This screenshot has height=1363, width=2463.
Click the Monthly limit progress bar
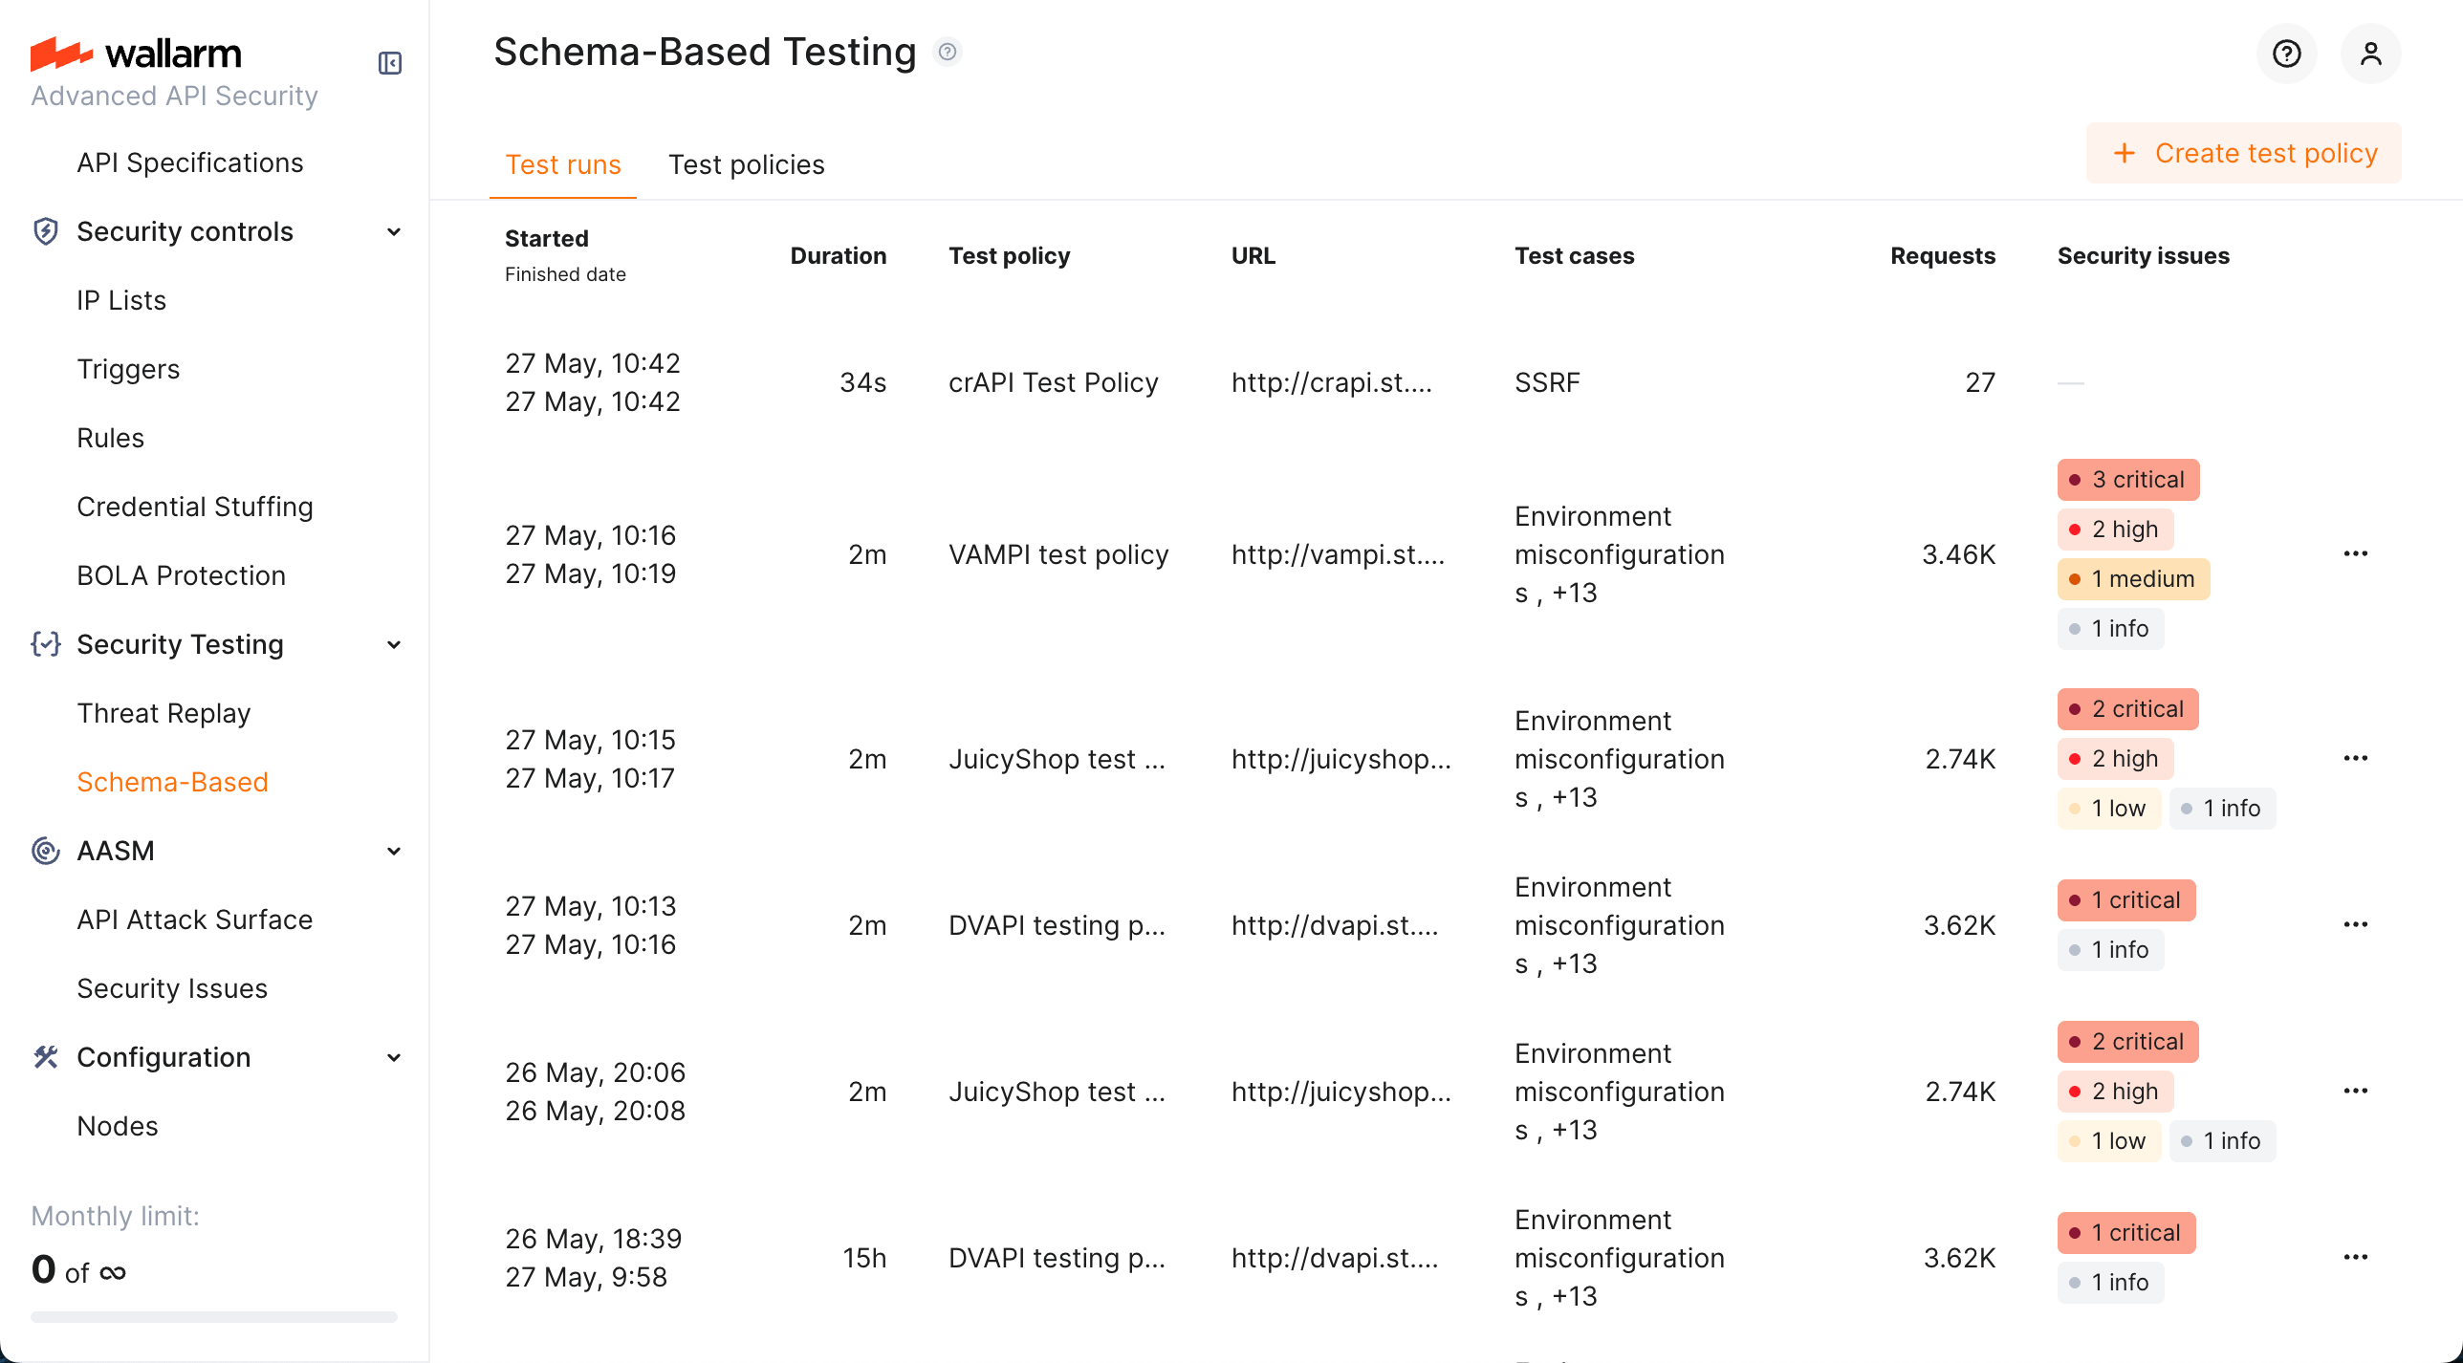click(214, 1316)
